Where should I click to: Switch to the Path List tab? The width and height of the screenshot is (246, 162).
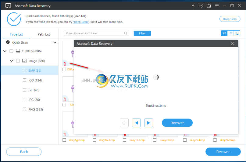(44, 34)
